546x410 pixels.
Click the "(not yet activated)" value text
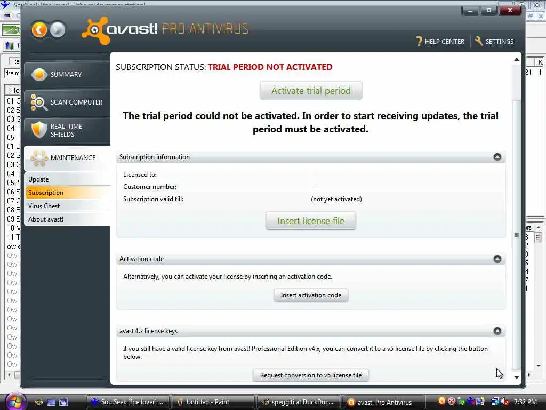coord(336,199)
